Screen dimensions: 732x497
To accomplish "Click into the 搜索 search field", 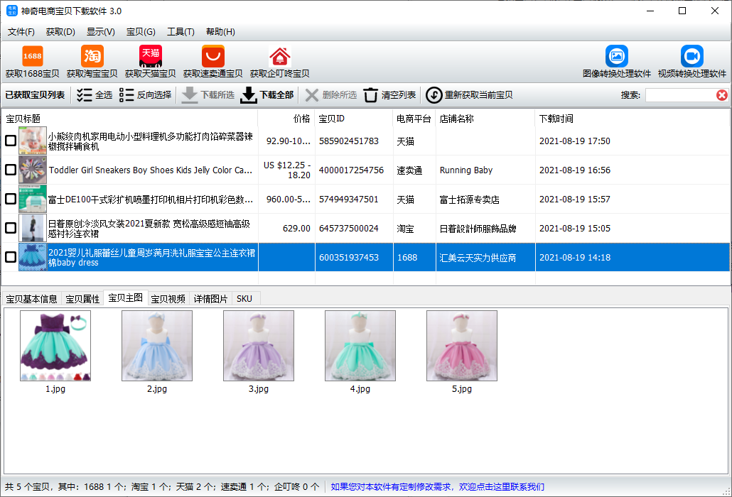I will 681,95.
